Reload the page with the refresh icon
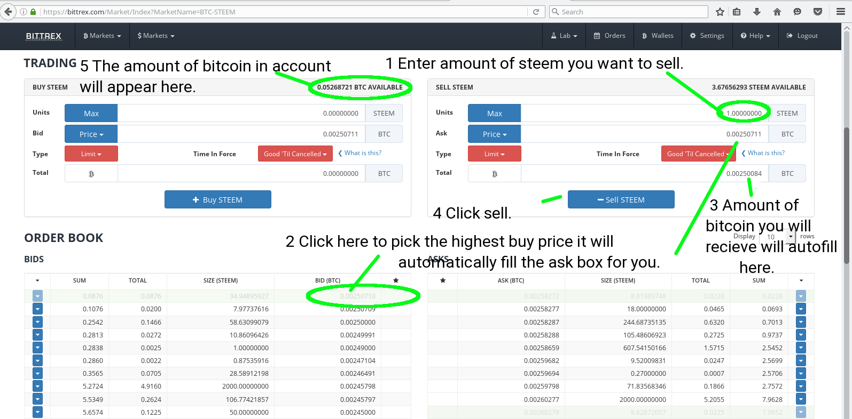852x419 pixels. click(x=536, y=12)
